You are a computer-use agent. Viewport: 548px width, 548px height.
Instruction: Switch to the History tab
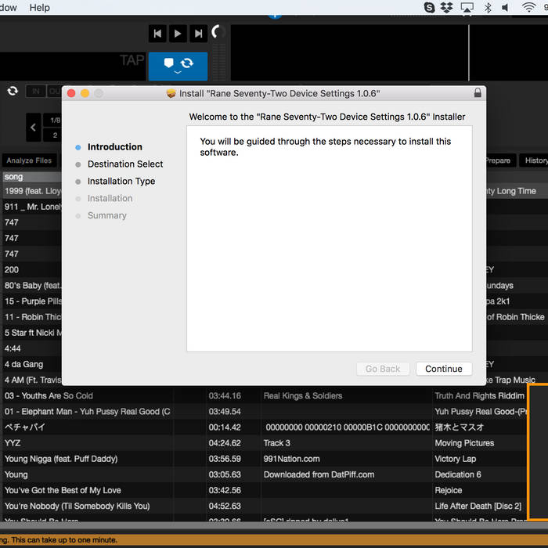pos(535,160)
